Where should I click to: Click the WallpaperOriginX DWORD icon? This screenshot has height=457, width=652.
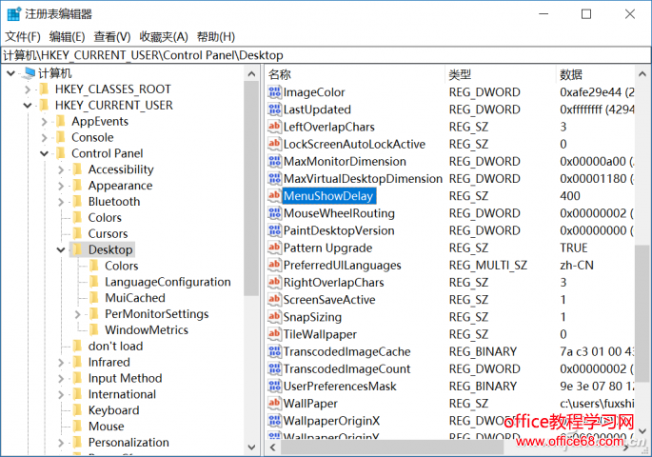(x=274, y=421)
